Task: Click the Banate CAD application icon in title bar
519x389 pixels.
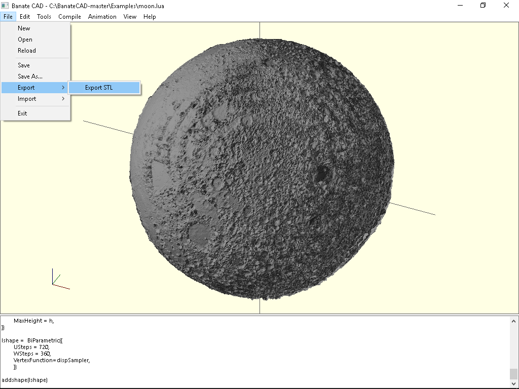Action: click(6, 6)
